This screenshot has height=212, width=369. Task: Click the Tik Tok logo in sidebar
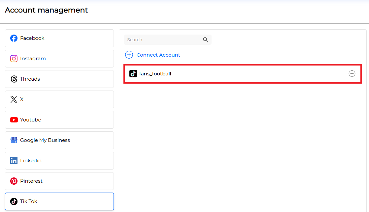pyautogui.click(x=14, y=201)
